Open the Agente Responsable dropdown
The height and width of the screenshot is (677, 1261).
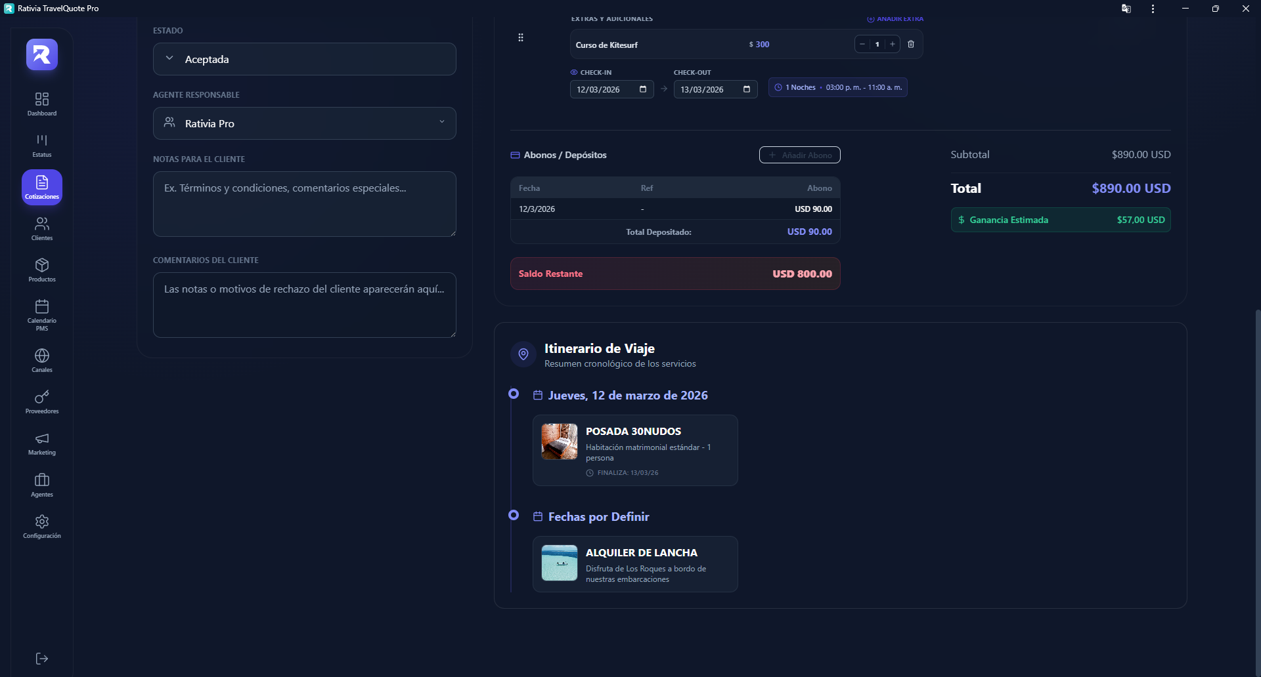point(305,123)
